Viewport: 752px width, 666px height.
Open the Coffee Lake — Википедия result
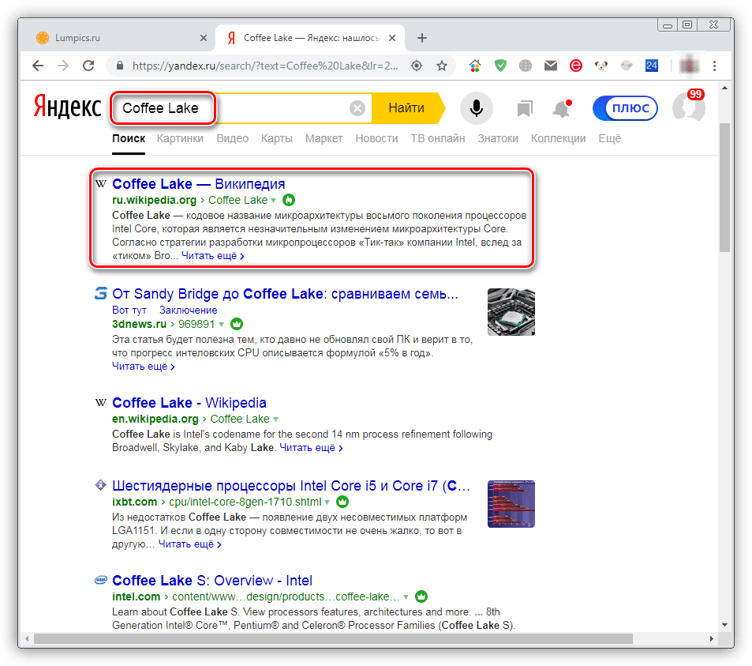tap(198, 184)
